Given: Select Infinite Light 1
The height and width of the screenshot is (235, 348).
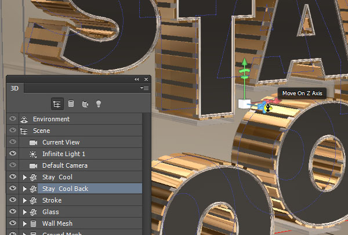Looking at the screenshot, I should (x=81, y=154).
